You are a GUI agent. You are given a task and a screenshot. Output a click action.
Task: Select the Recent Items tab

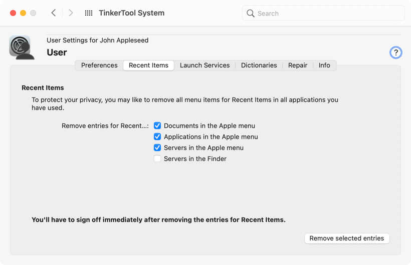pyautogui.click(x=149, y=65)
